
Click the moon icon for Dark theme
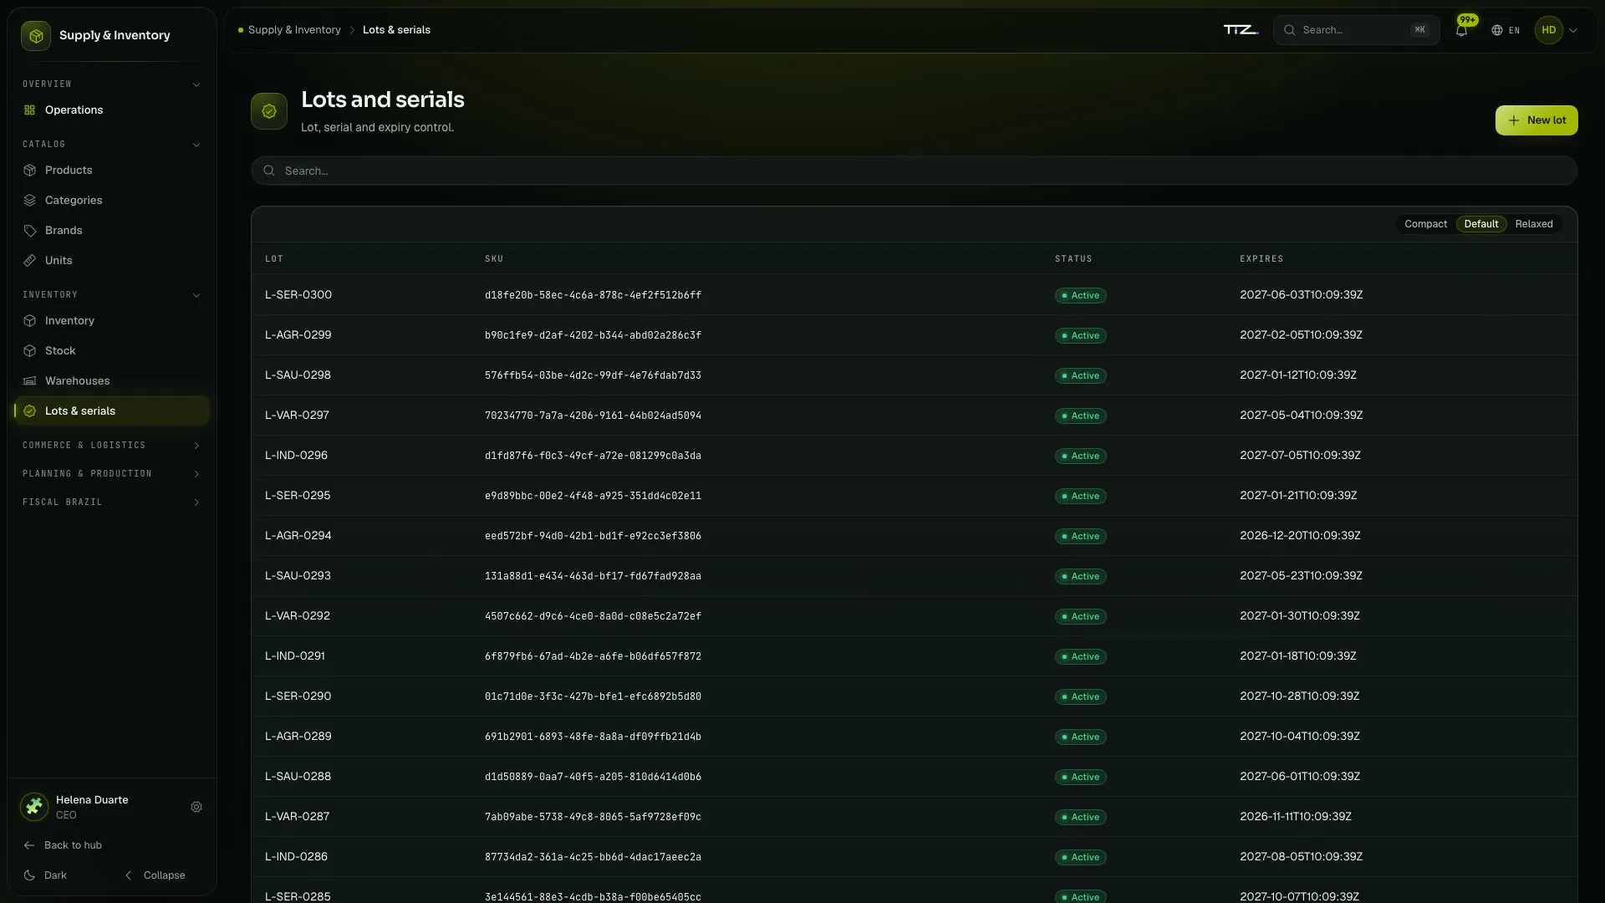tap(29, 875)
